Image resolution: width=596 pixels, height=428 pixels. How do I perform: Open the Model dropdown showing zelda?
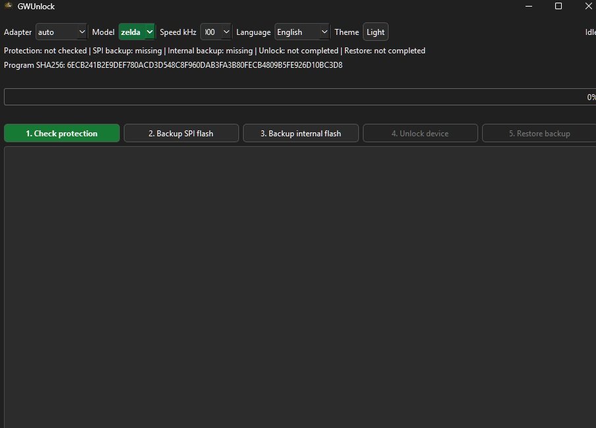pyautogui.click(x=136, y=32)
